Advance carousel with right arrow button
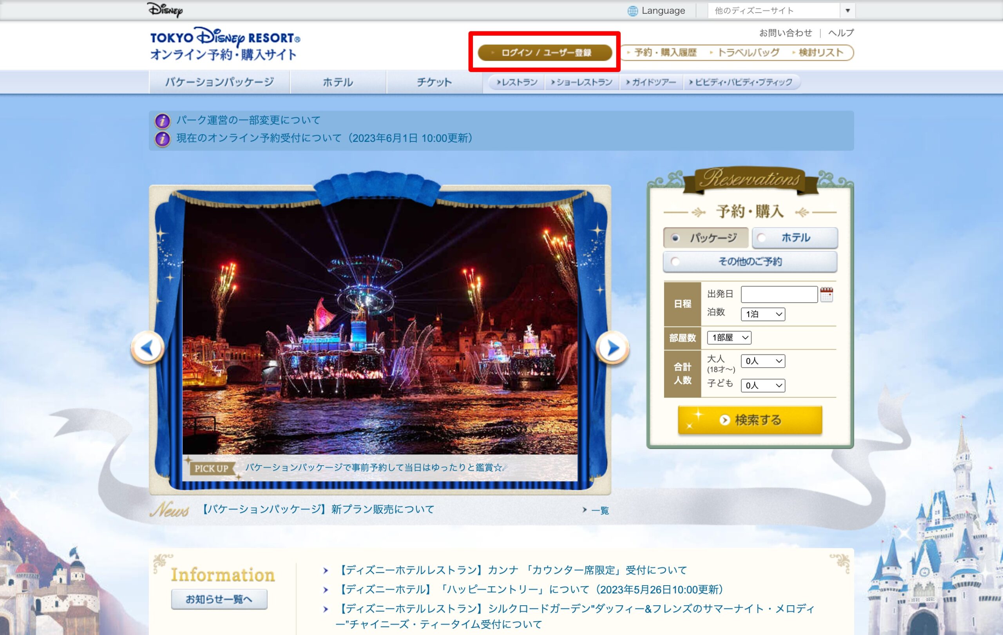 (612, 348)
